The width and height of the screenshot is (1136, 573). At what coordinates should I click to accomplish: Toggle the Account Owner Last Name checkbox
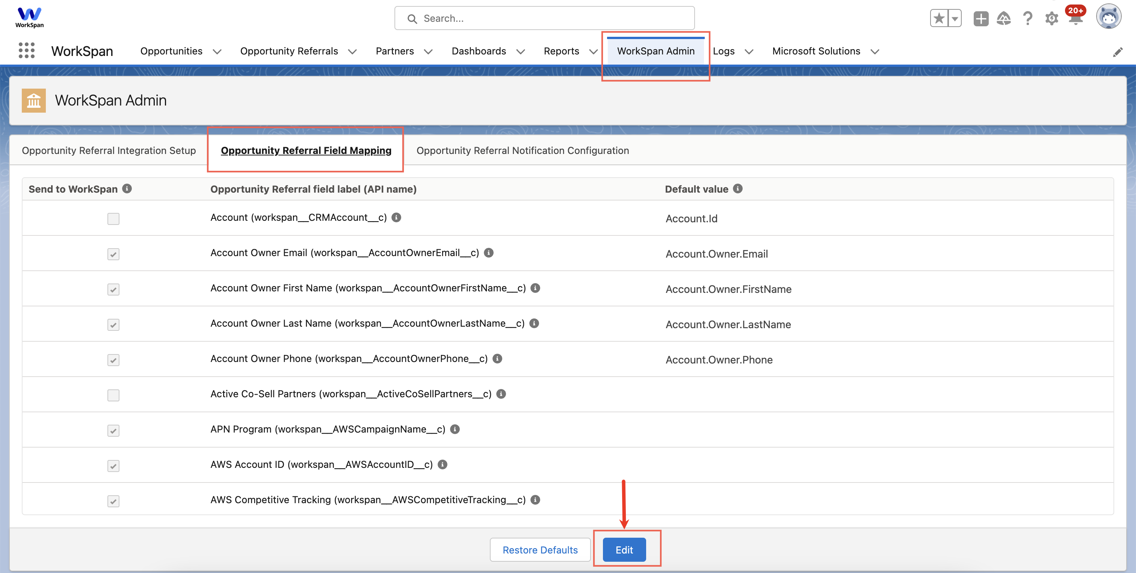[113, 324]
